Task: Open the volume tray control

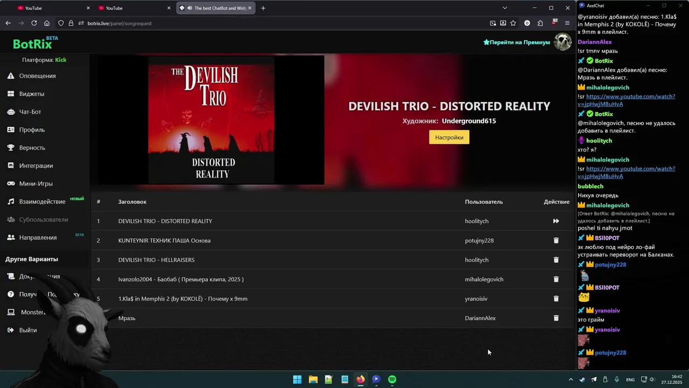Action: (x=652, y=379)
